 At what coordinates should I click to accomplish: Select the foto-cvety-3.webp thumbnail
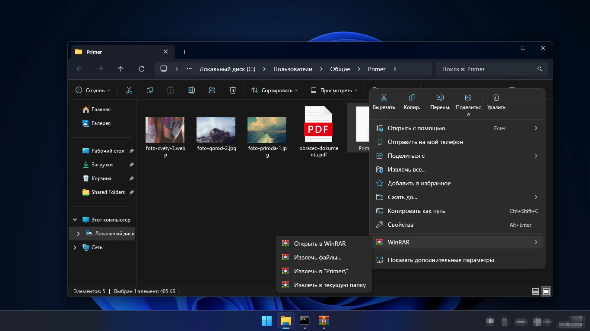point(165,130)
